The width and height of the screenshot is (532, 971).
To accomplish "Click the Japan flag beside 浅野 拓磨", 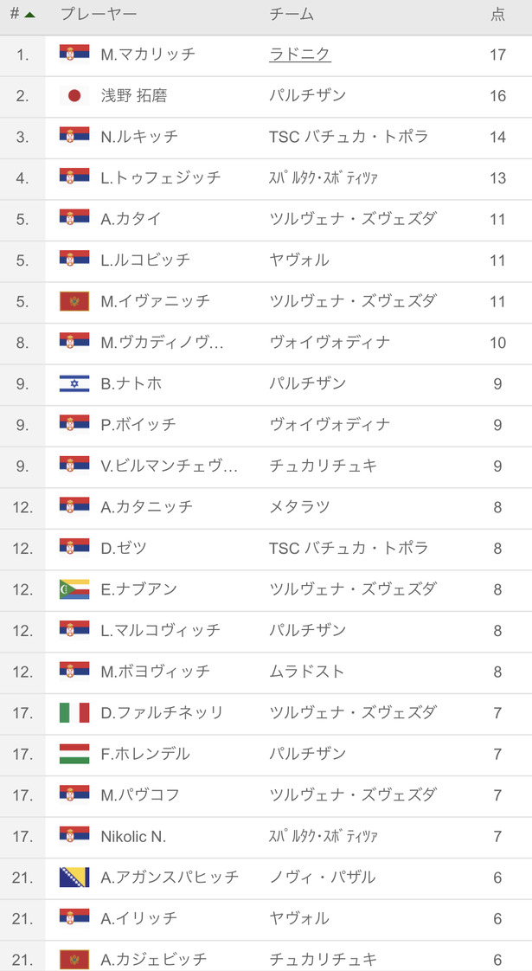I will point(74,95).
